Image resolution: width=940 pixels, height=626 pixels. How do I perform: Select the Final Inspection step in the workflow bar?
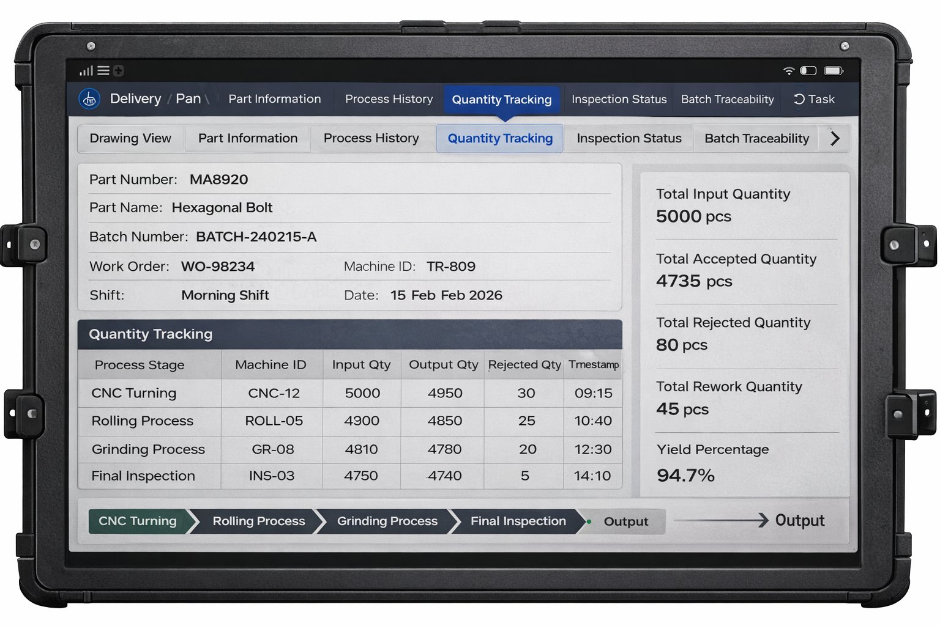518,521
